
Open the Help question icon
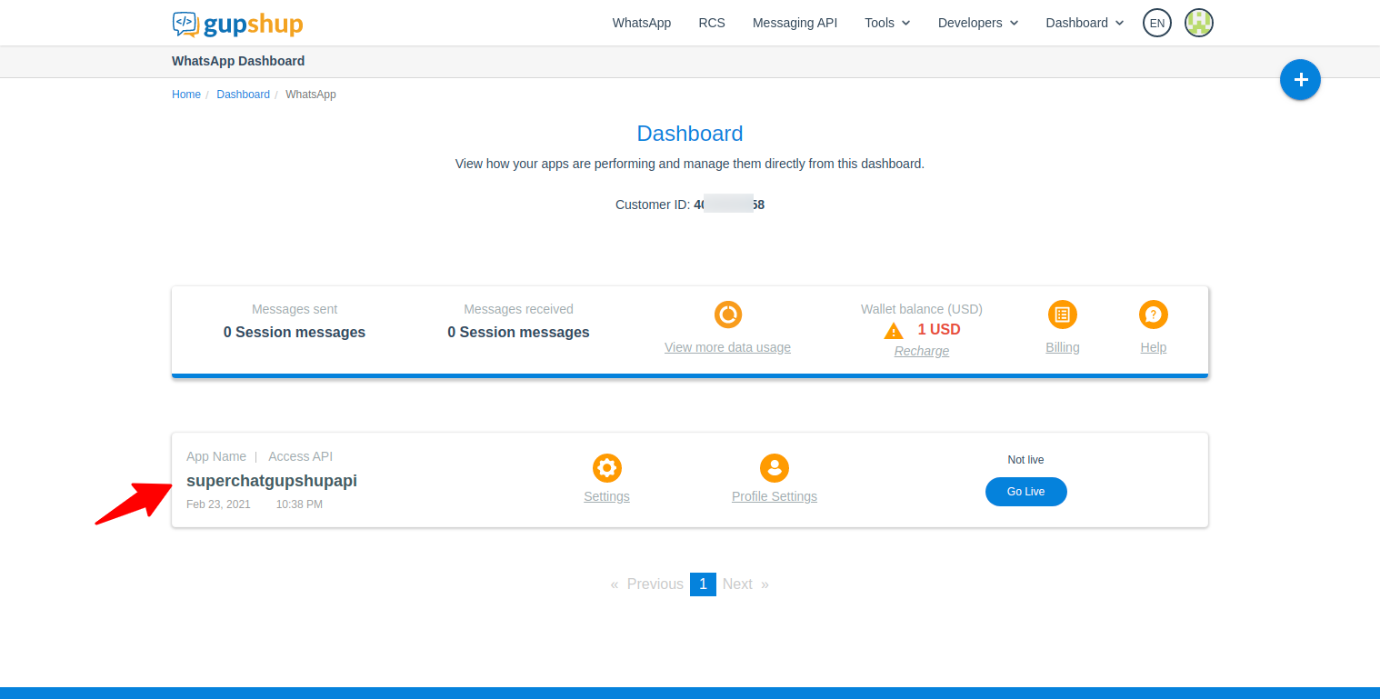click(1154, 315)
